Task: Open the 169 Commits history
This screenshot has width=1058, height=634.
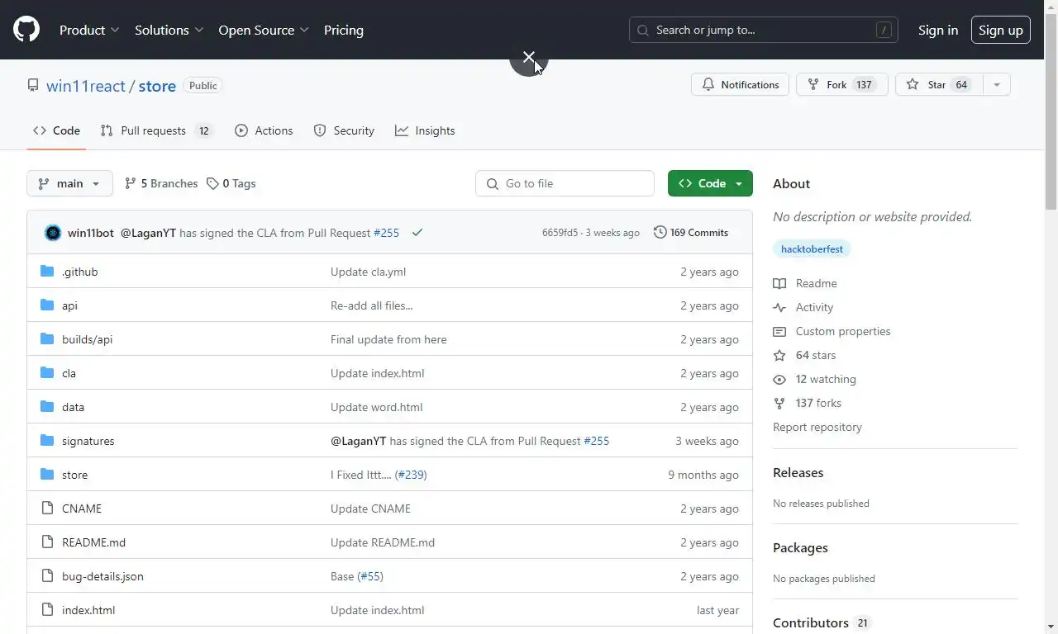Action: pyautogui.click(x=691, y=233)
